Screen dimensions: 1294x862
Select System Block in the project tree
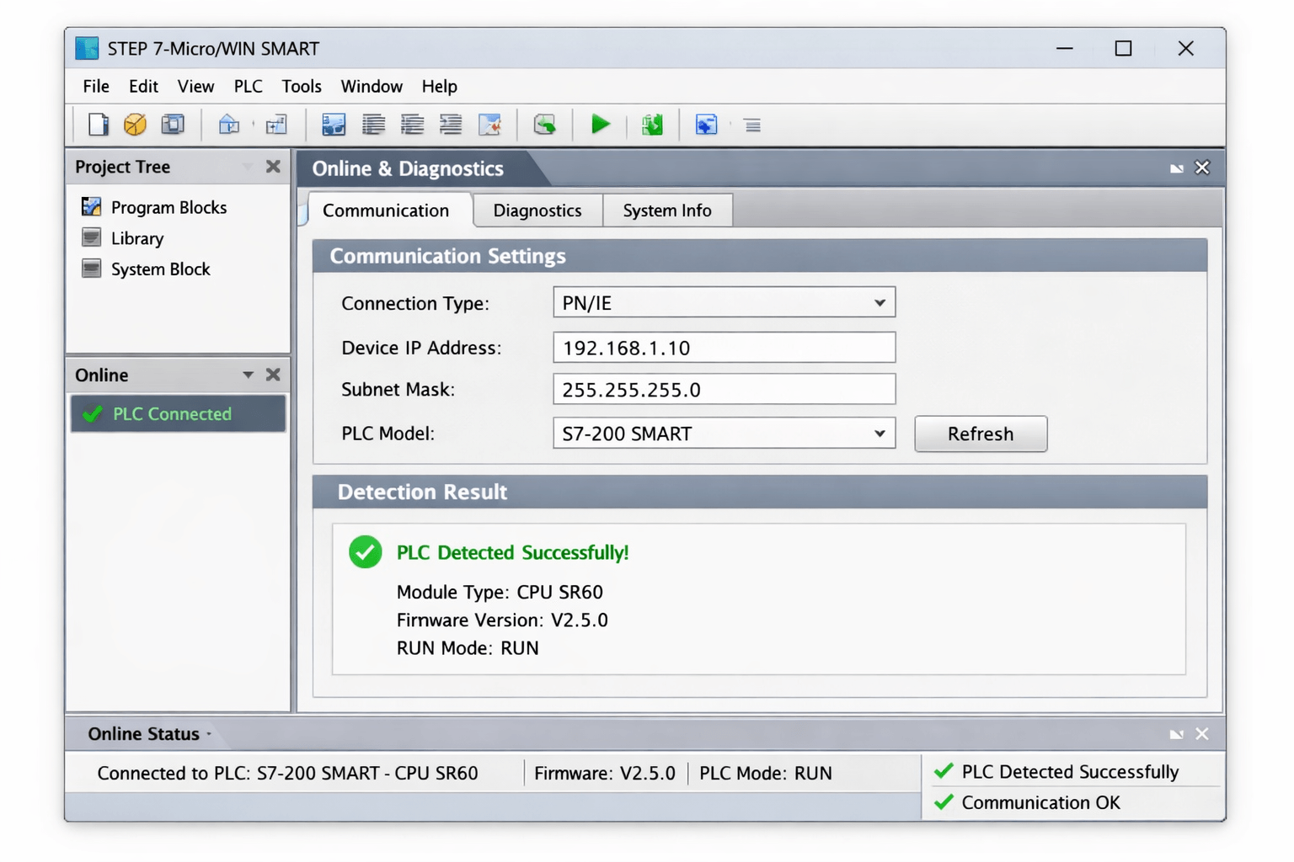pyautogui.click(x=160, y=269)
